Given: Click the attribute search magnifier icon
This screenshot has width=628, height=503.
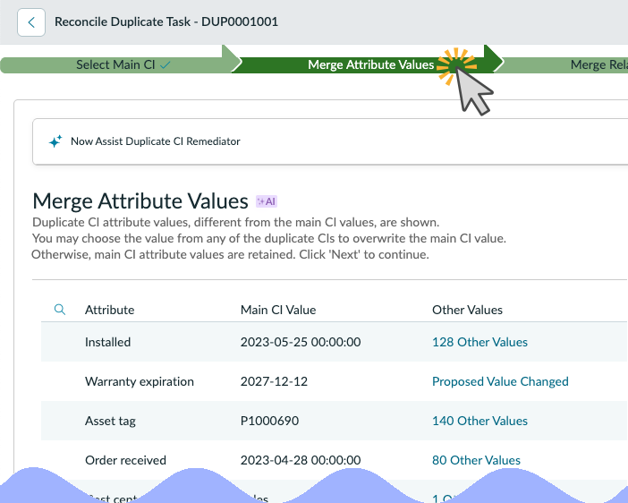Looking at the screenshot, I should (x=60, y=310).
